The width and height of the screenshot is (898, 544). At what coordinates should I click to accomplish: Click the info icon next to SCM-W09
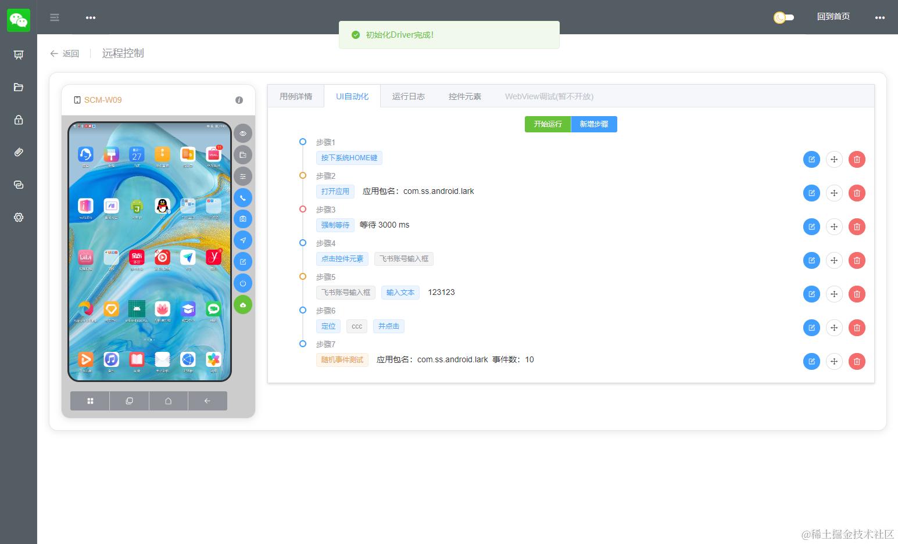(239, 100)
